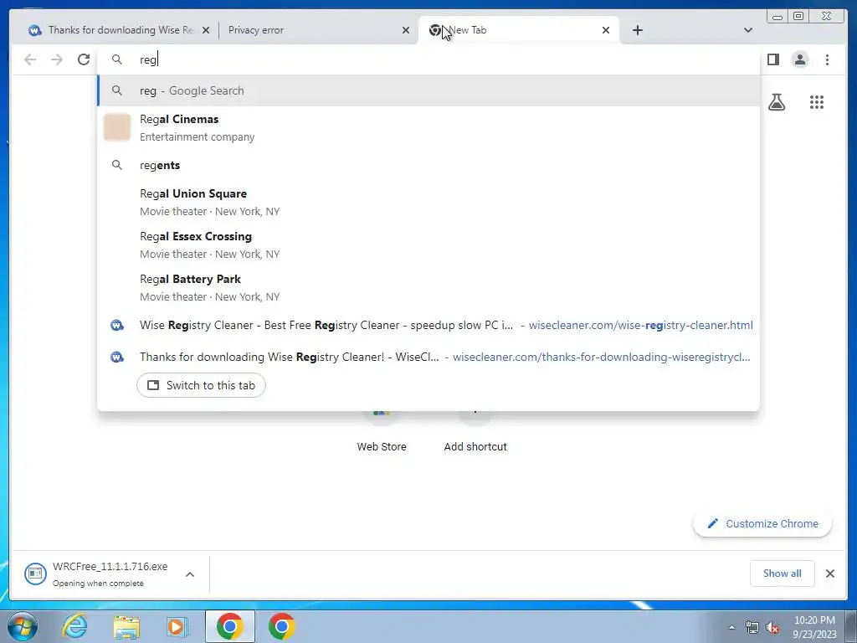Close the downloads bar
Screen dimensions: 857x643
click(829, 573)
